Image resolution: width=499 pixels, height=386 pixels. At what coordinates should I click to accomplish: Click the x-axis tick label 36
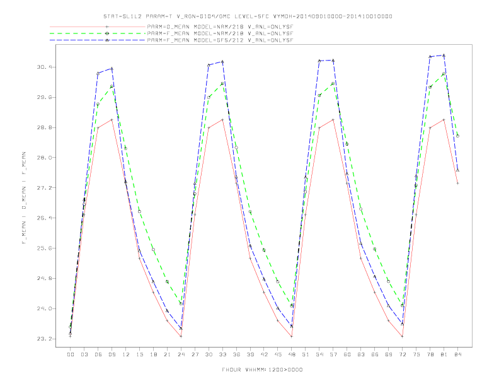tap(236, 354)
